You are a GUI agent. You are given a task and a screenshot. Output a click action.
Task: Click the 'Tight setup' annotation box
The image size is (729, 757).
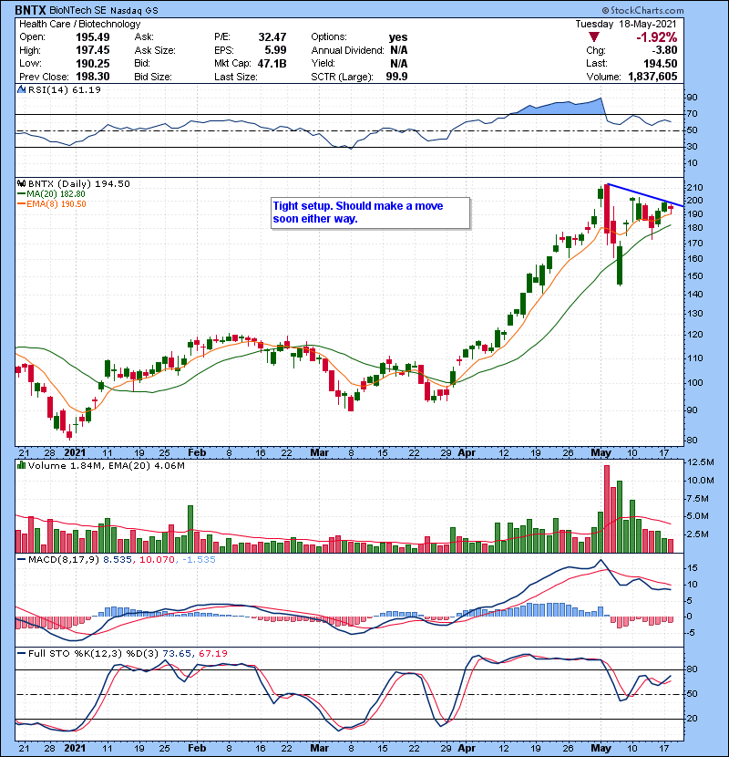370,213
